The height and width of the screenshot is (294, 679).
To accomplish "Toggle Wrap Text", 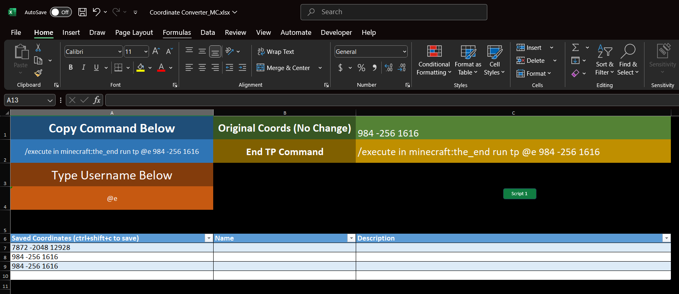I will tap(276, 51).
